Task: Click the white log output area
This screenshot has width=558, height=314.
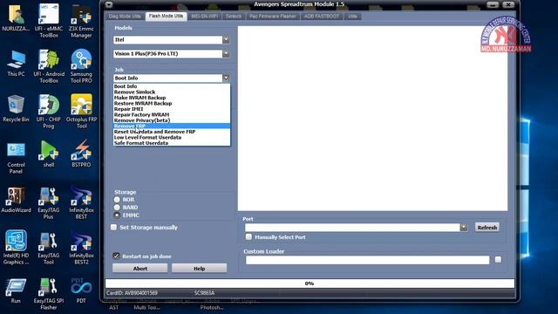Action: point(372,119)
